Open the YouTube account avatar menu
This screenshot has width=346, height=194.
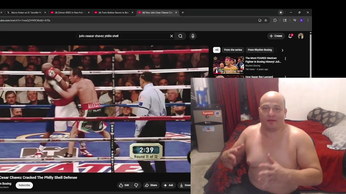pos(301,36)
